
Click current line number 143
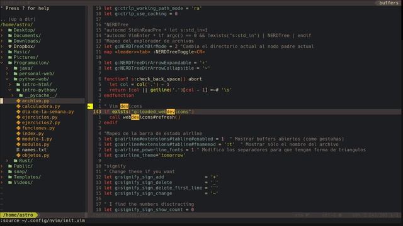97,112
